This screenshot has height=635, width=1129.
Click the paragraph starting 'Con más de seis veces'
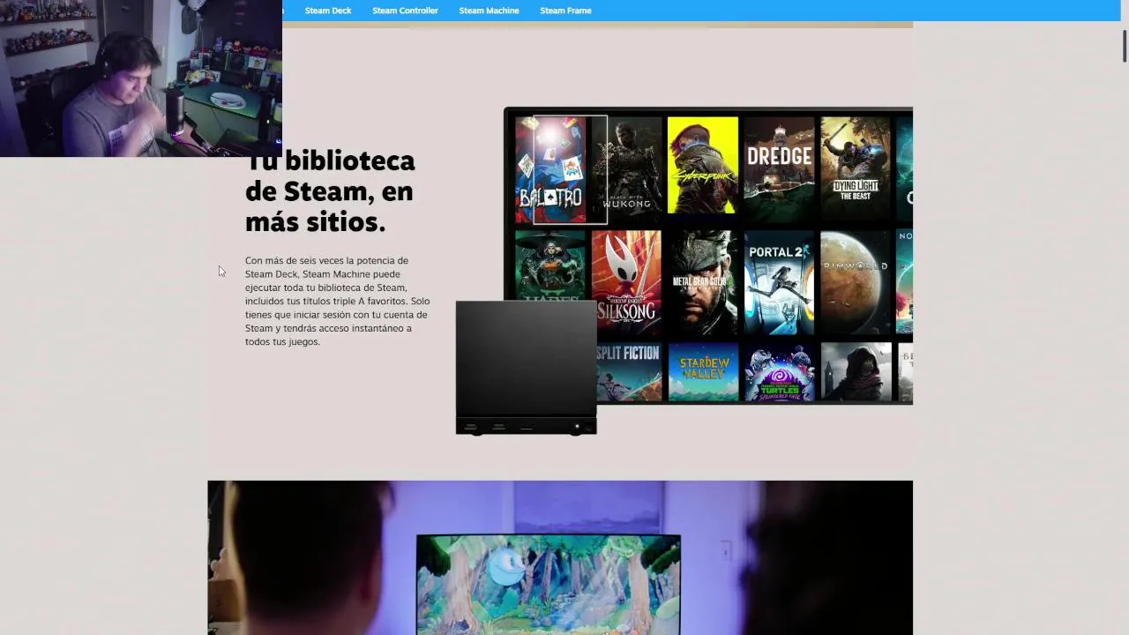click(x=338, y=301)
